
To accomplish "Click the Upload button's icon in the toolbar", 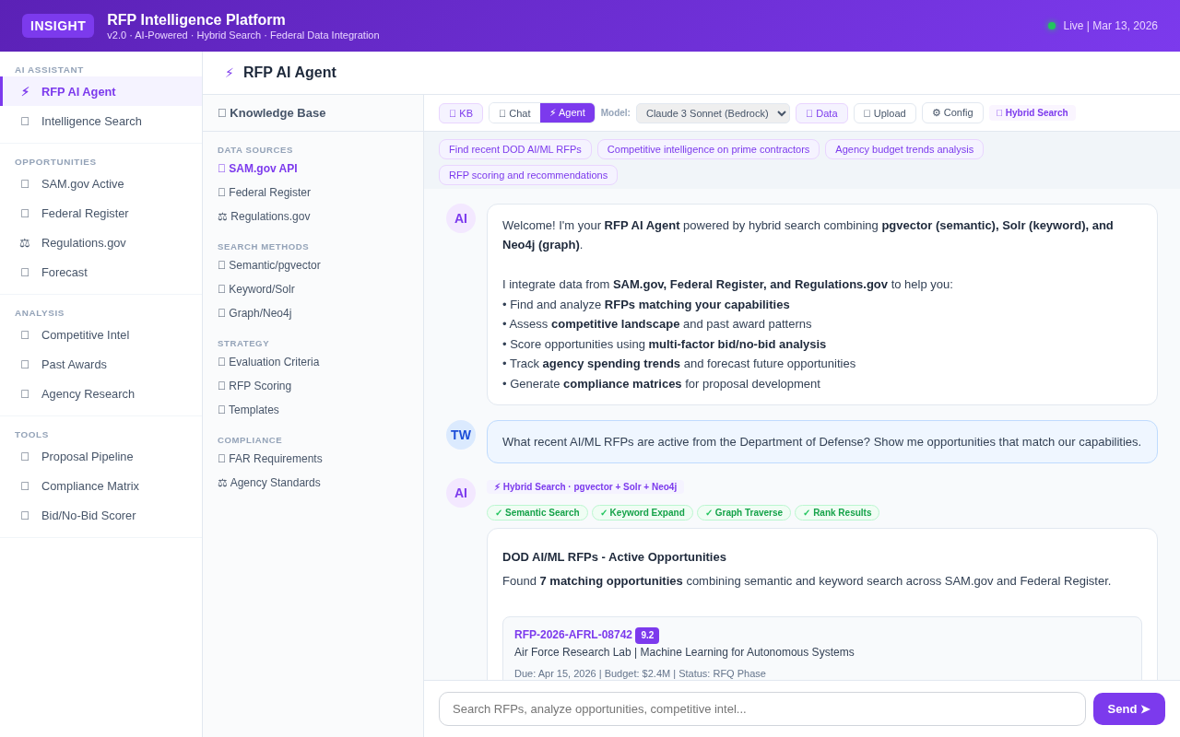I will pos(867,113).
